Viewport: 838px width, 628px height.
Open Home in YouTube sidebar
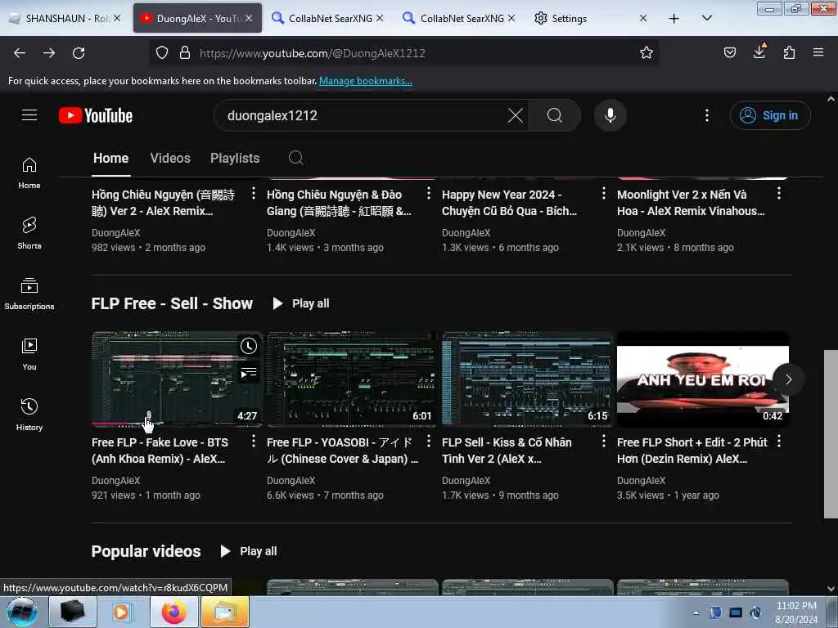pyautogui.click(x=29, y=173)
